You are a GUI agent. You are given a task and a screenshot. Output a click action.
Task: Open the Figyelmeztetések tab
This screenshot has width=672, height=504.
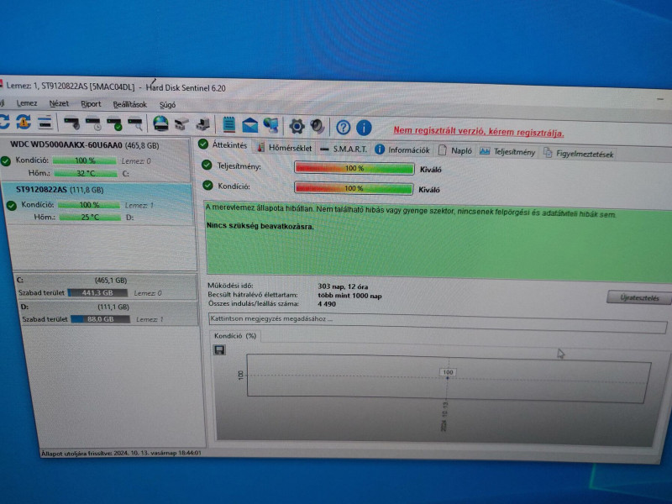click(x=579, y=153)
